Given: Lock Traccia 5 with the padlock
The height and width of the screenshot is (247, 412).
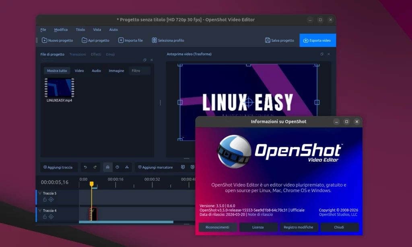Looking at the screenshot, I should click(45, 200).
